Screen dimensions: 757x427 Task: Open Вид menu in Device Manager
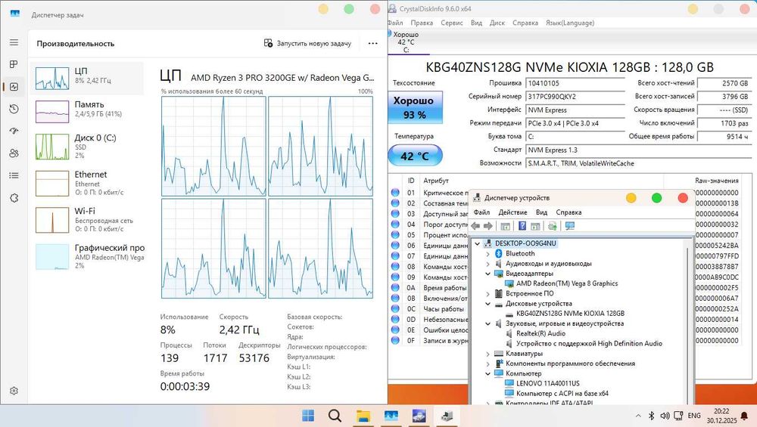[x=541, y=212]
